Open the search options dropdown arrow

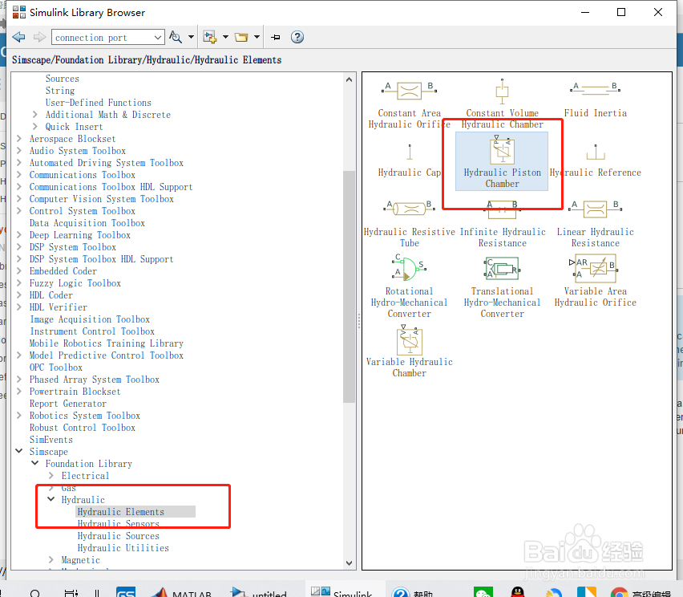192,37
